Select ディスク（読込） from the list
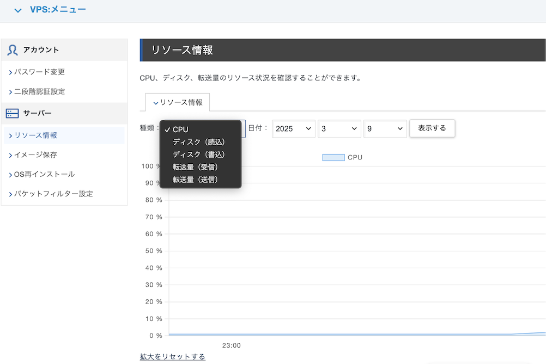Viewport: 546px width, 364px height. tap(199, 142)
